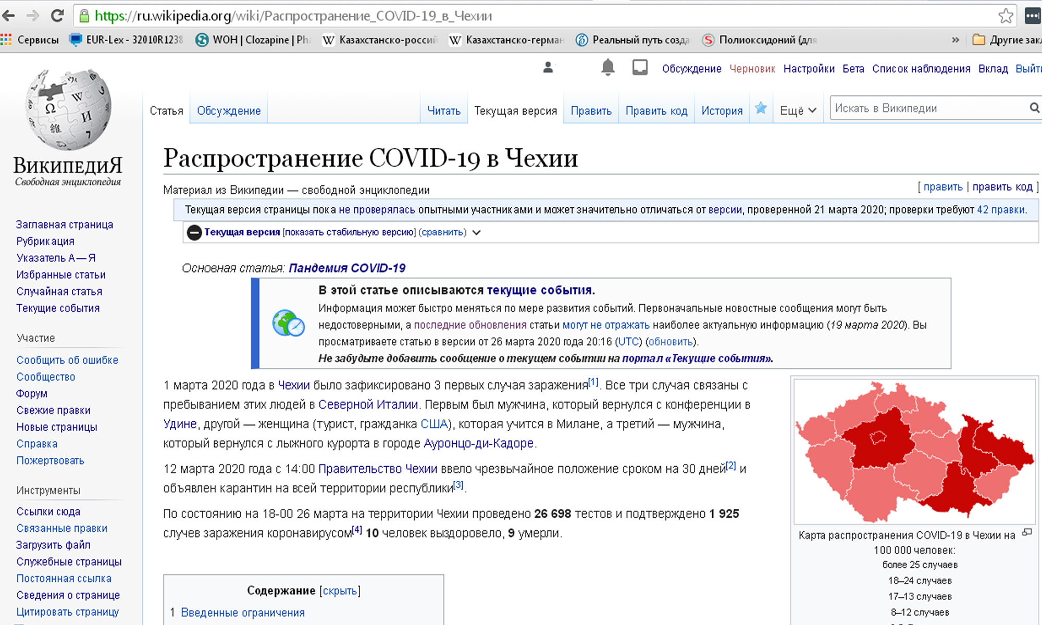
Task: Open the browser extension icon at far right
Action: pos(1032,16)
